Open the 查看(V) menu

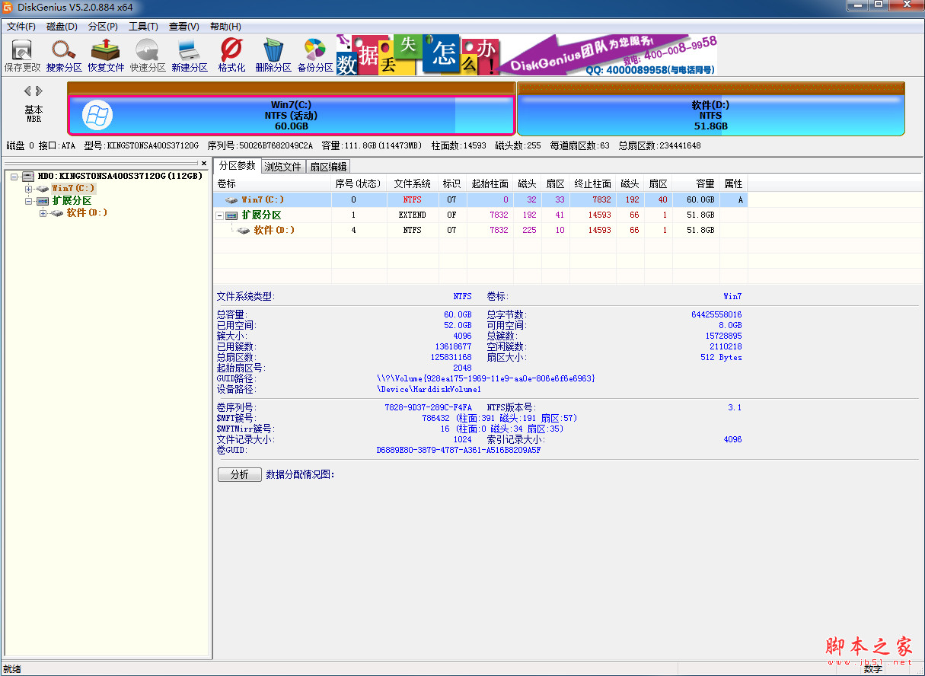(x=184, y=27)
